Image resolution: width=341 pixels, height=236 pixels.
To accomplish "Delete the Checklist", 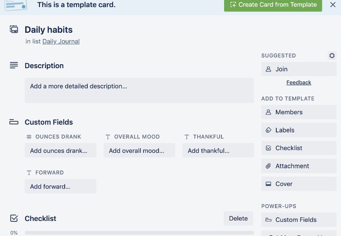I will pyautogui.click(x=238, y=218).
